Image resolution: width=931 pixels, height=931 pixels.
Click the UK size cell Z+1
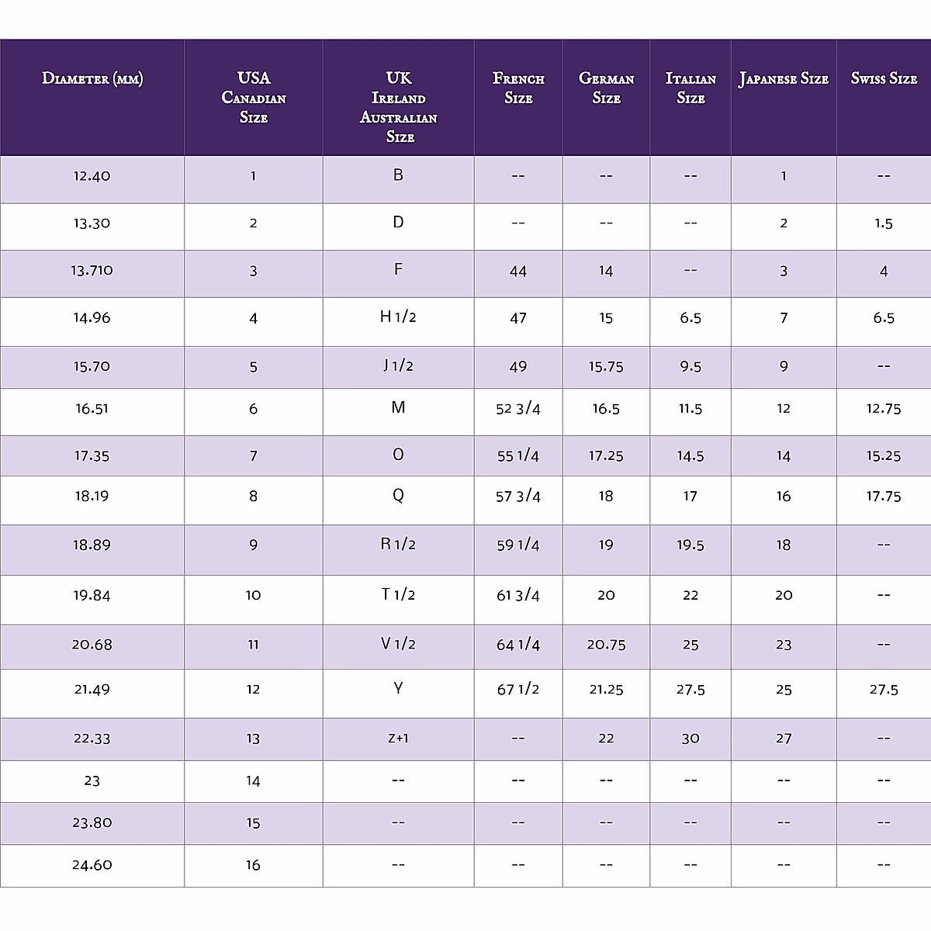[x=399, y=739]
